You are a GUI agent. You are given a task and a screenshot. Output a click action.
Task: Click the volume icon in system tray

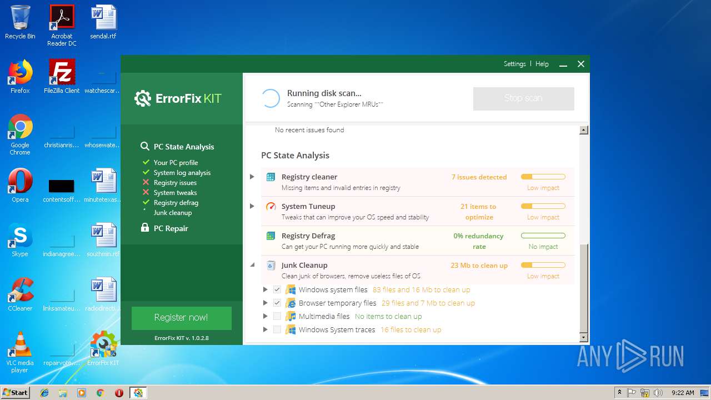(658, 393)
